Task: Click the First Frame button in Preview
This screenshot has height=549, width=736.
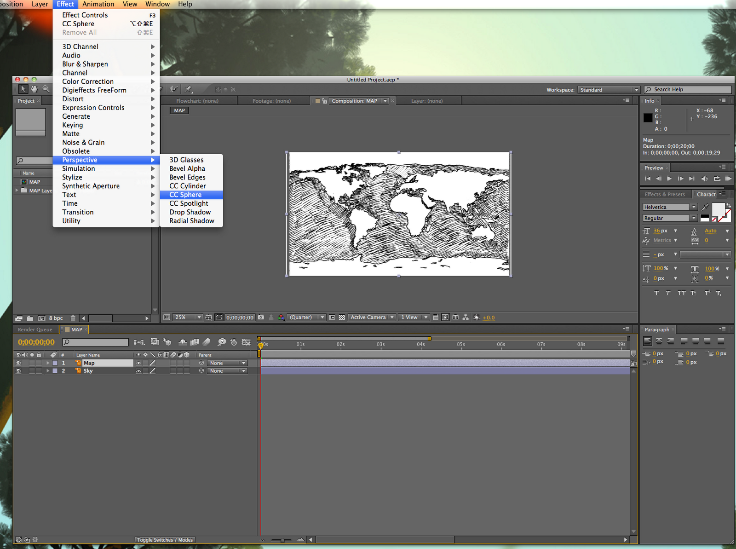Action: coord(648,179)
